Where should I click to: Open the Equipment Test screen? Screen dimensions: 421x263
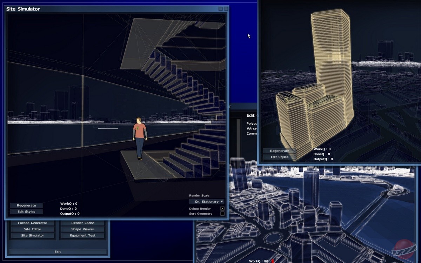[x=82, y=236]
